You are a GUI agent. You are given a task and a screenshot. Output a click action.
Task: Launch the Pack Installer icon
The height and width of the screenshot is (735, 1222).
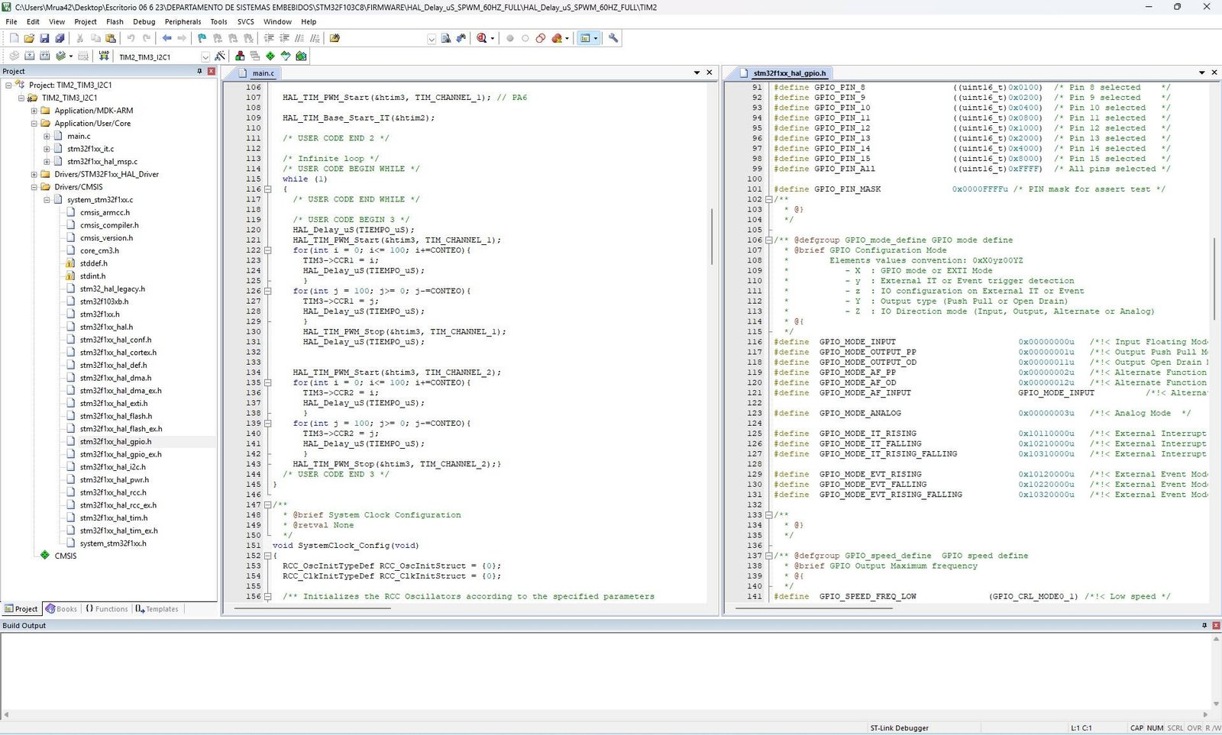pyautogui.click(x=301, y=56)
